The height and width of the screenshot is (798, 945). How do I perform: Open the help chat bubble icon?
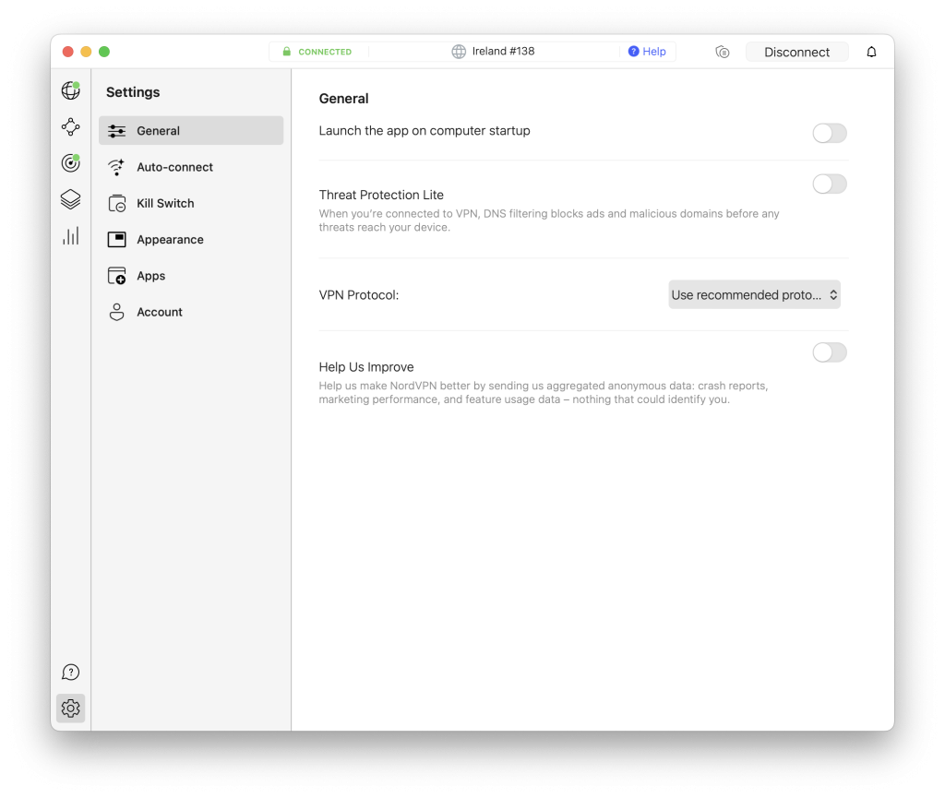[x=70, y=672]
